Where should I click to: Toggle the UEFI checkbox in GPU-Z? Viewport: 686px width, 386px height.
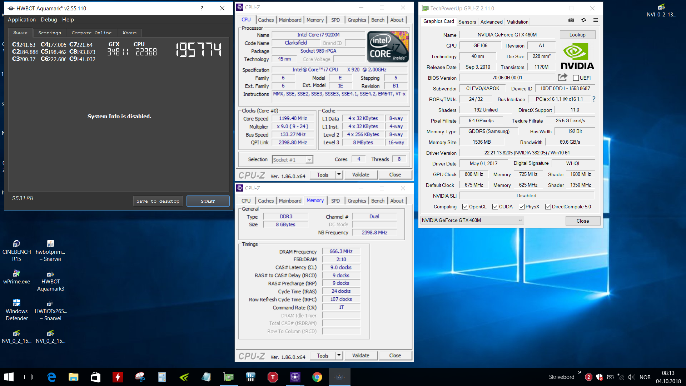[x=576, y=78]
